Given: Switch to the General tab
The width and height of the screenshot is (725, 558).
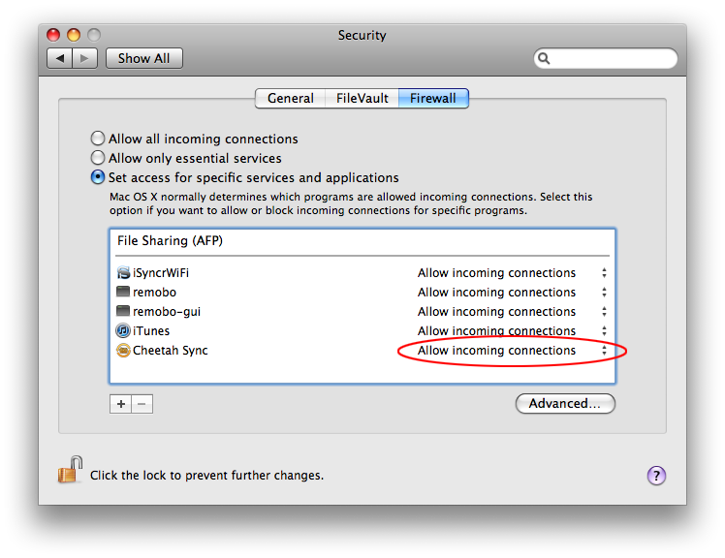Looking at the screenshot, I should [x=291, y=99].
